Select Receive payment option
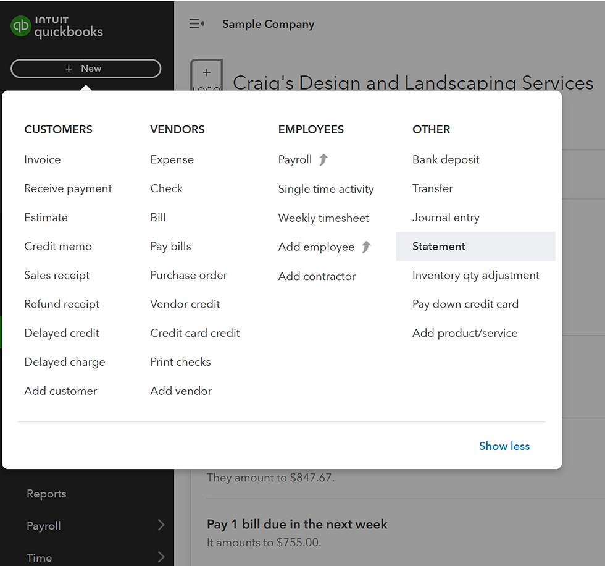The image size is (605, 566). [x=68, y=188]
